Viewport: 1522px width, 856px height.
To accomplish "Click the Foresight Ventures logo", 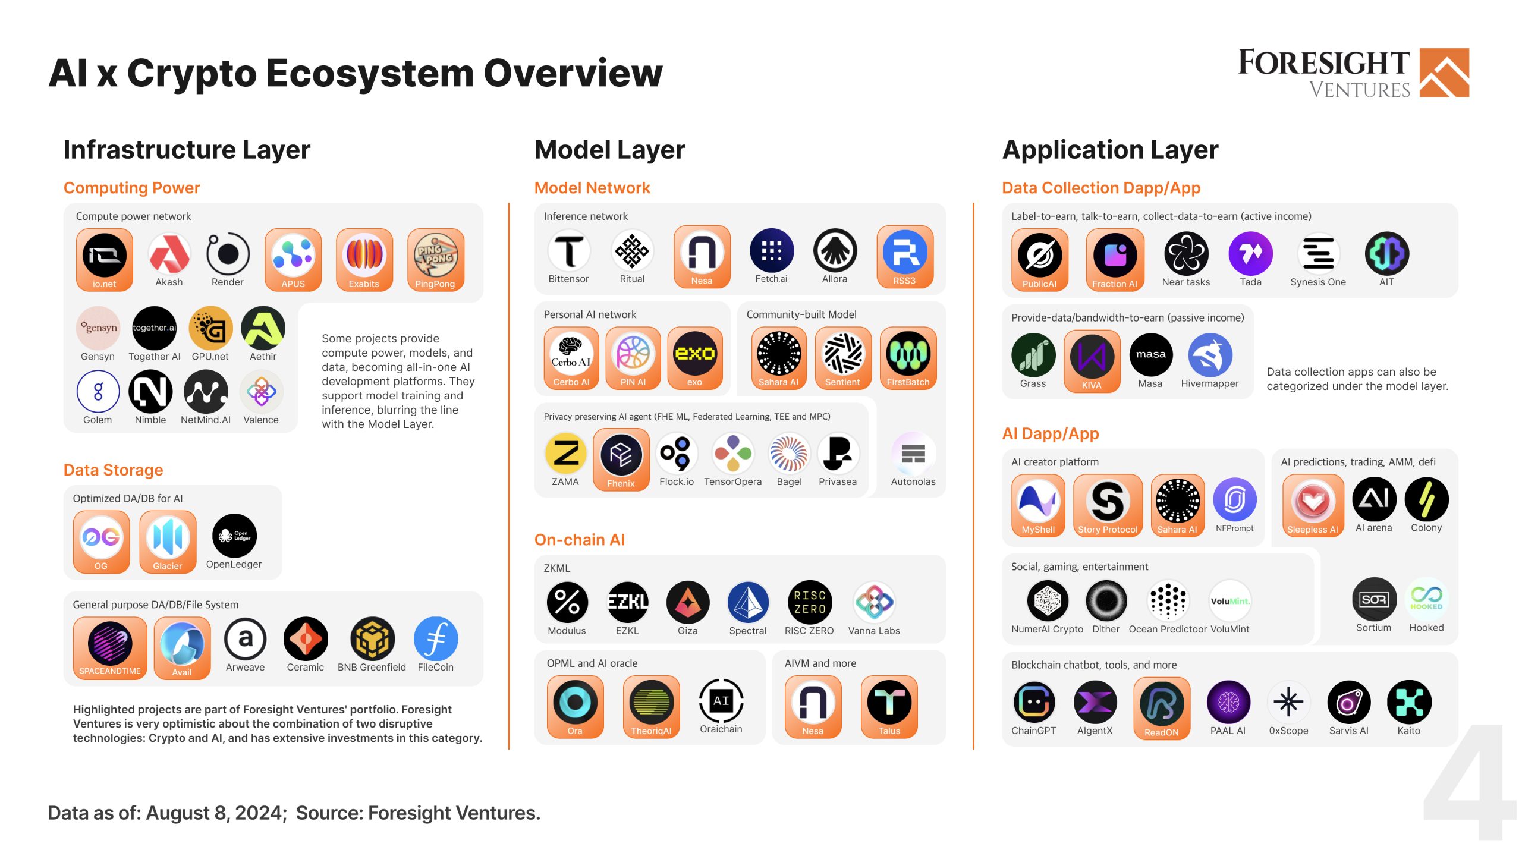I will [x=1353, y=73].
